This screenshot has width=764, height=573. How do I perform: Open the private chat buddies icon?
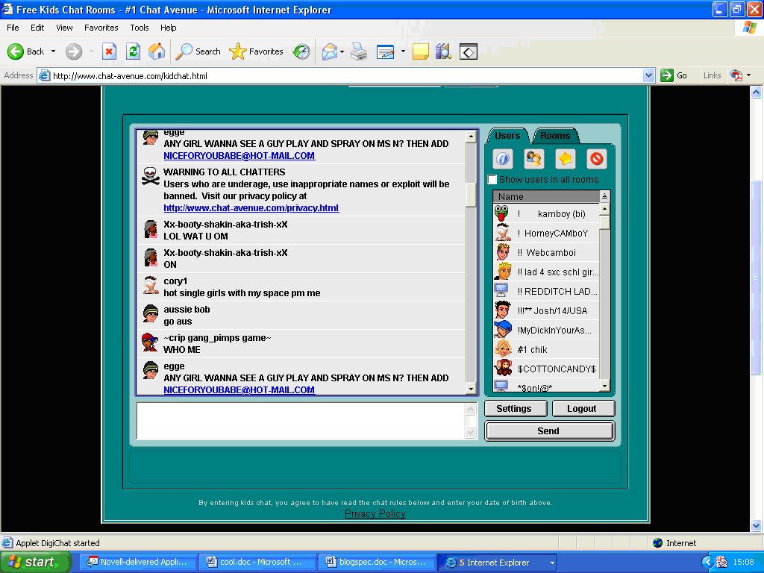[x=534, y=159]
